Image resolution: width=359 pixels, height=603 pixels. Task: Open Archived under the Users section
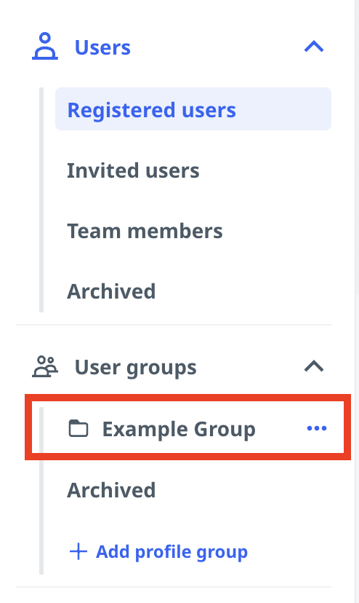coord(111,291)
